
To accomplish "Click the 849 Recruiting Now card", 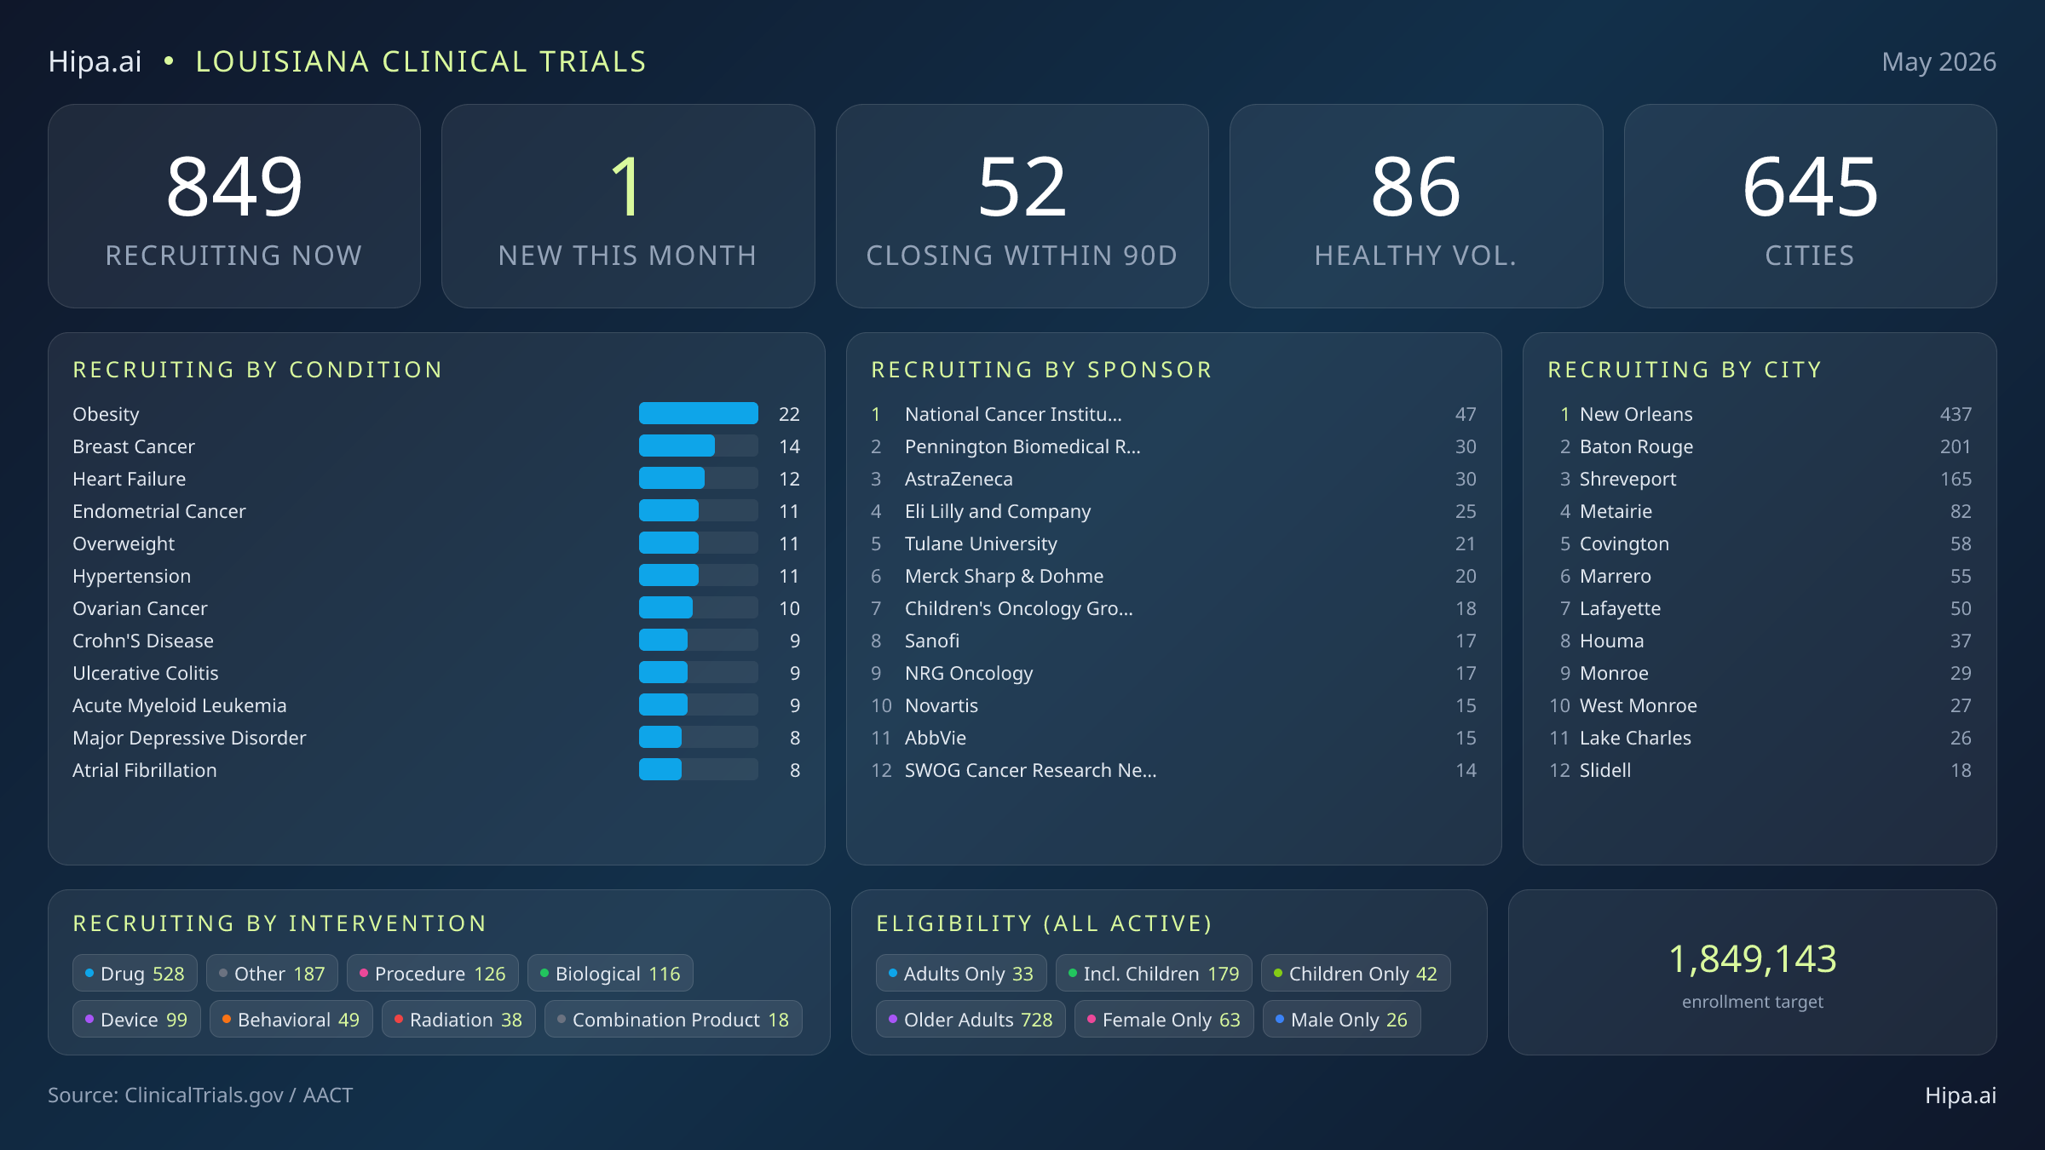I will (x=234, y=206).
